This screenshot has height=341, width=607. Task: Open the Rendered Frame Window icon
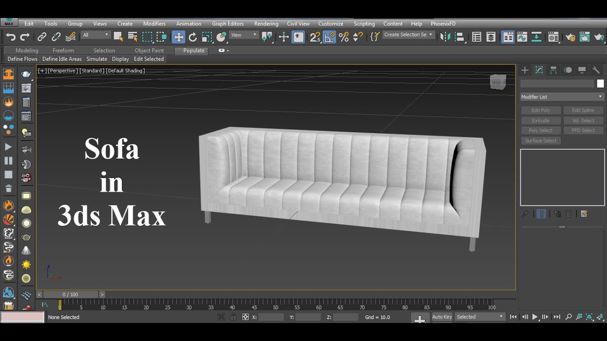click(x=585, y=37)
